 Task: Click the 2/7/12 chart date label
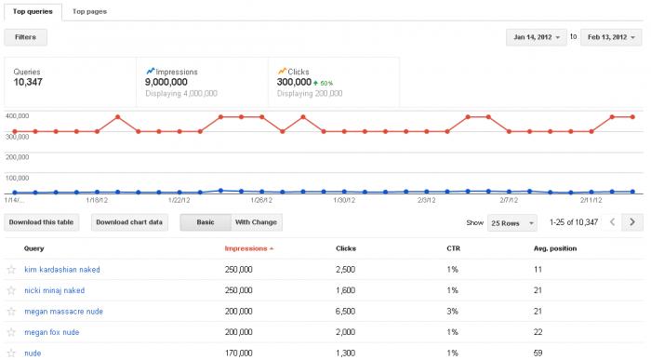(x=509, y=200)
